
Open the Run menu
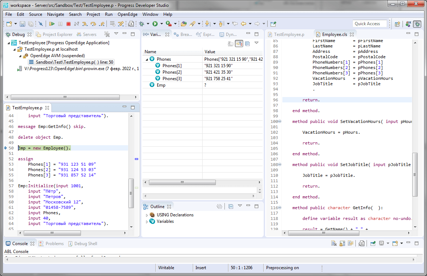tap(109, 14)
